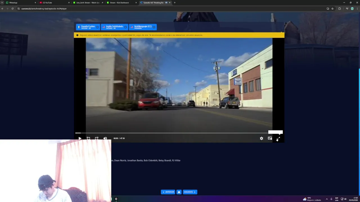This screenshot has height=202, width=360.
Task: Open network settings from system tray
Action: pyautogui.click(x=342, y=199)
